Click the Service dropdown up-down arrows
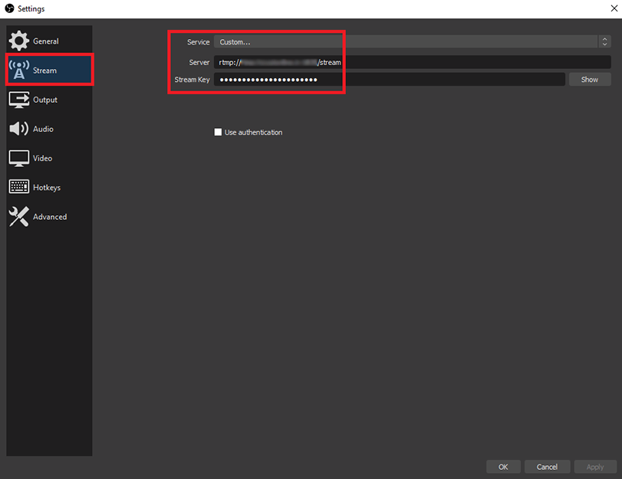This screenshot has height=479, width=622. coord(604,41)
